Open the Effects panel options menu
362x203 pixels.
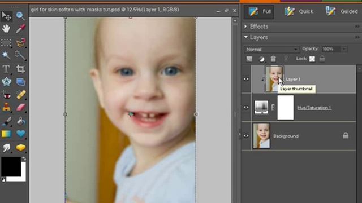(x=357, y=27)
